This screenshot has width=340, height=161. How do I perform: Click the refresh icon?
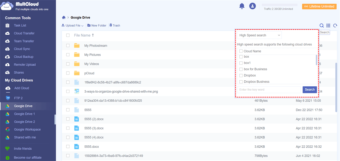[335, 26]
